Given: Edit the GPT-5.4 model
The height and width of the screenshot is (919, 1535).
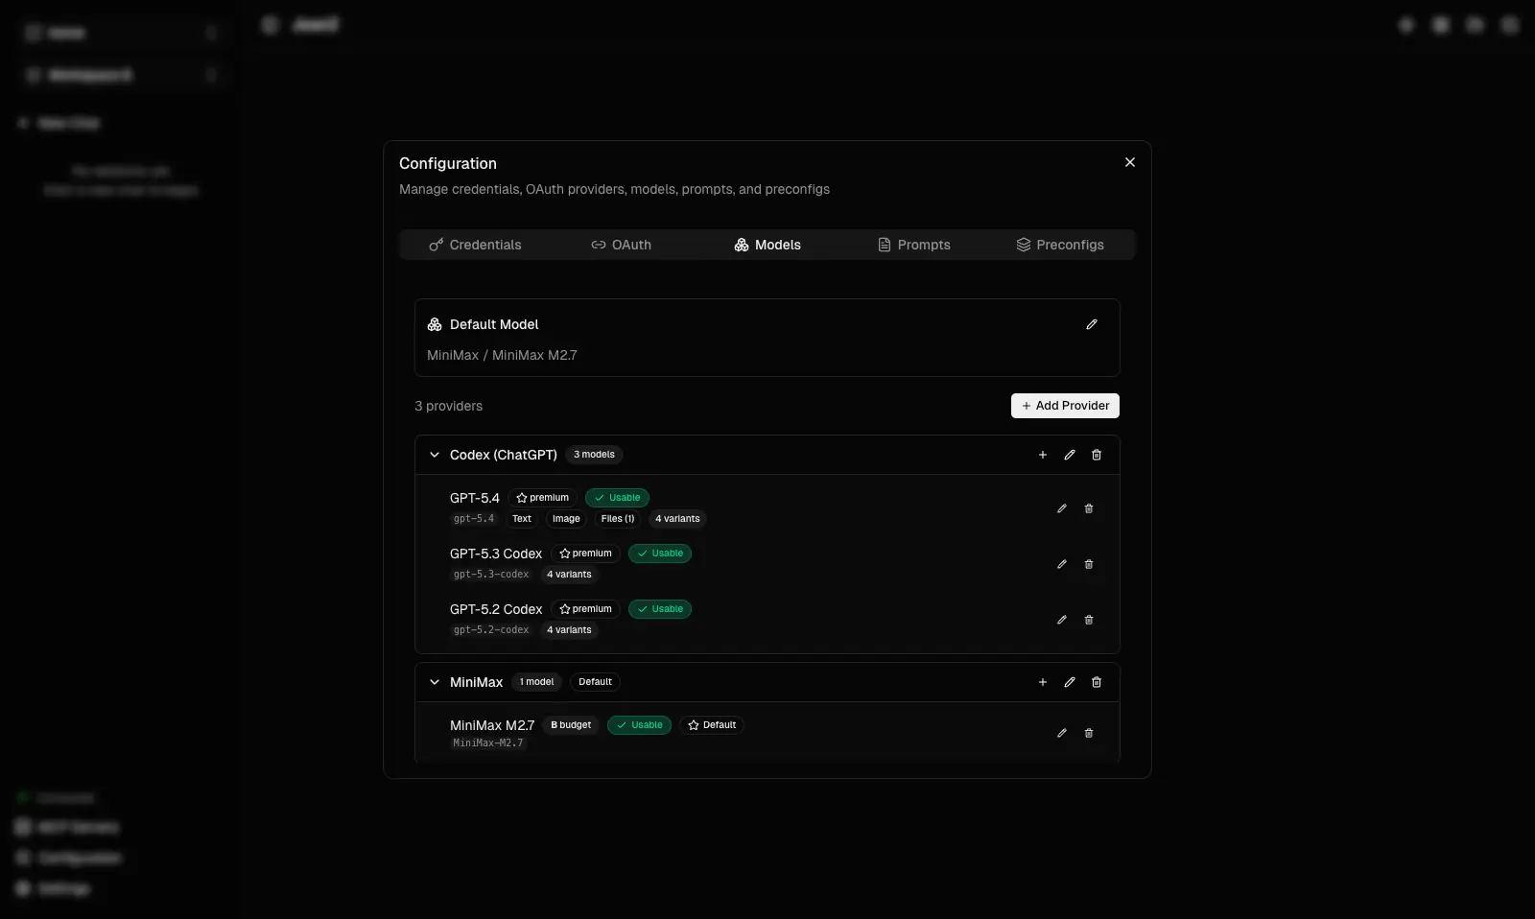Looking at the screenshot, I should [x=1062, y=509].
